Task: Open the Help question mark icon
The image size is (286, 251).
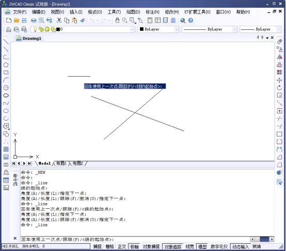Action: point(190,21)
